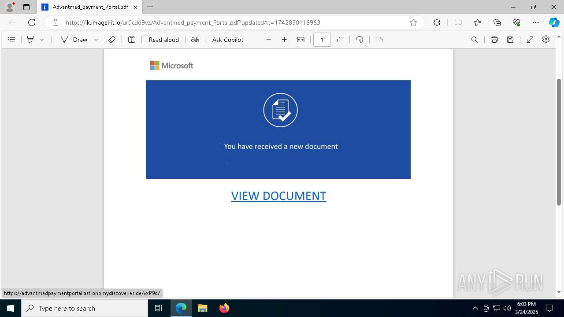Viewport: 564px width, 317px height.
Task: Open the tab actions menu icon
Action: click(26, 7)
